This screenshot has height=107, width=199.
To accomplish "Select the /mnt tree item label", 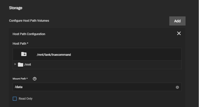I will (27, 65).
